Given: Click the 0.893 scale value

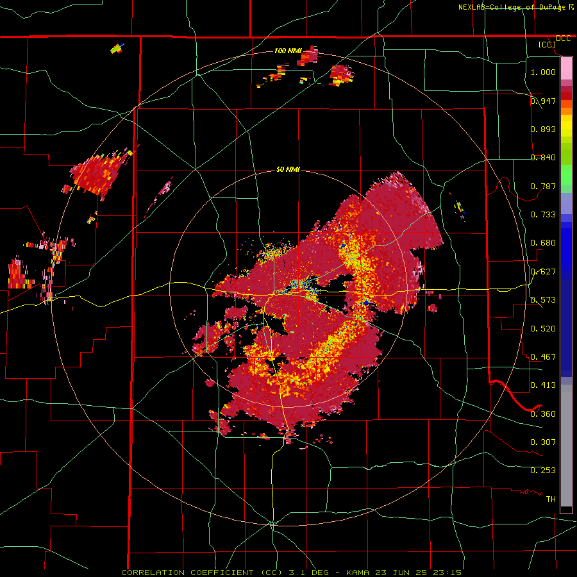Looking at the screenshot, I should point(543,129).
